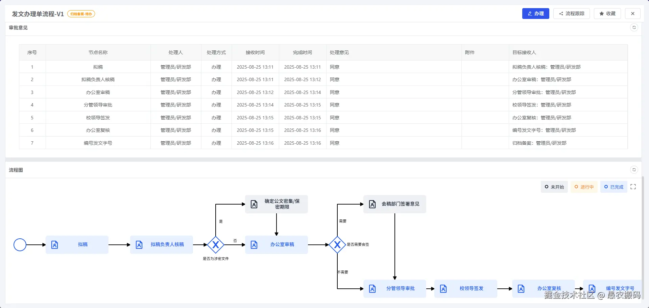Click target recipient 校领导签发：管理员/研发部
Screen dimensions: 649x308
tap(542, 105)
